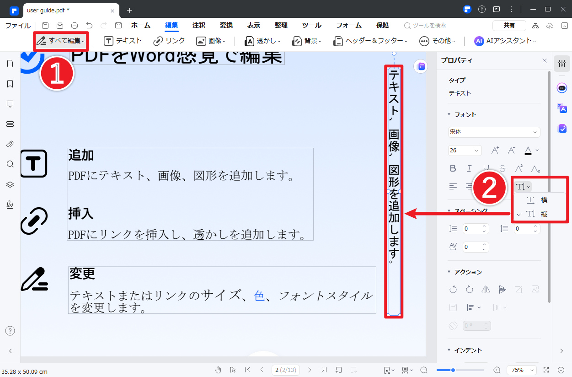Open the comments panel in the left sidebar
Image resolution: width=572 pixels, height=377 pixels.
tap(10, 104)
